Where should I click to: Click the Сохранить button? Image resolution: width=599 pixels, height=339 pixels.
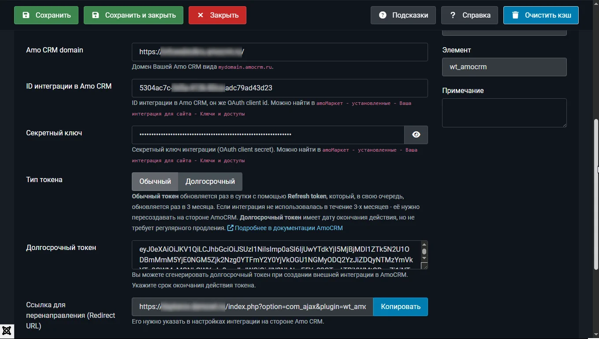[x=46, y=15]
